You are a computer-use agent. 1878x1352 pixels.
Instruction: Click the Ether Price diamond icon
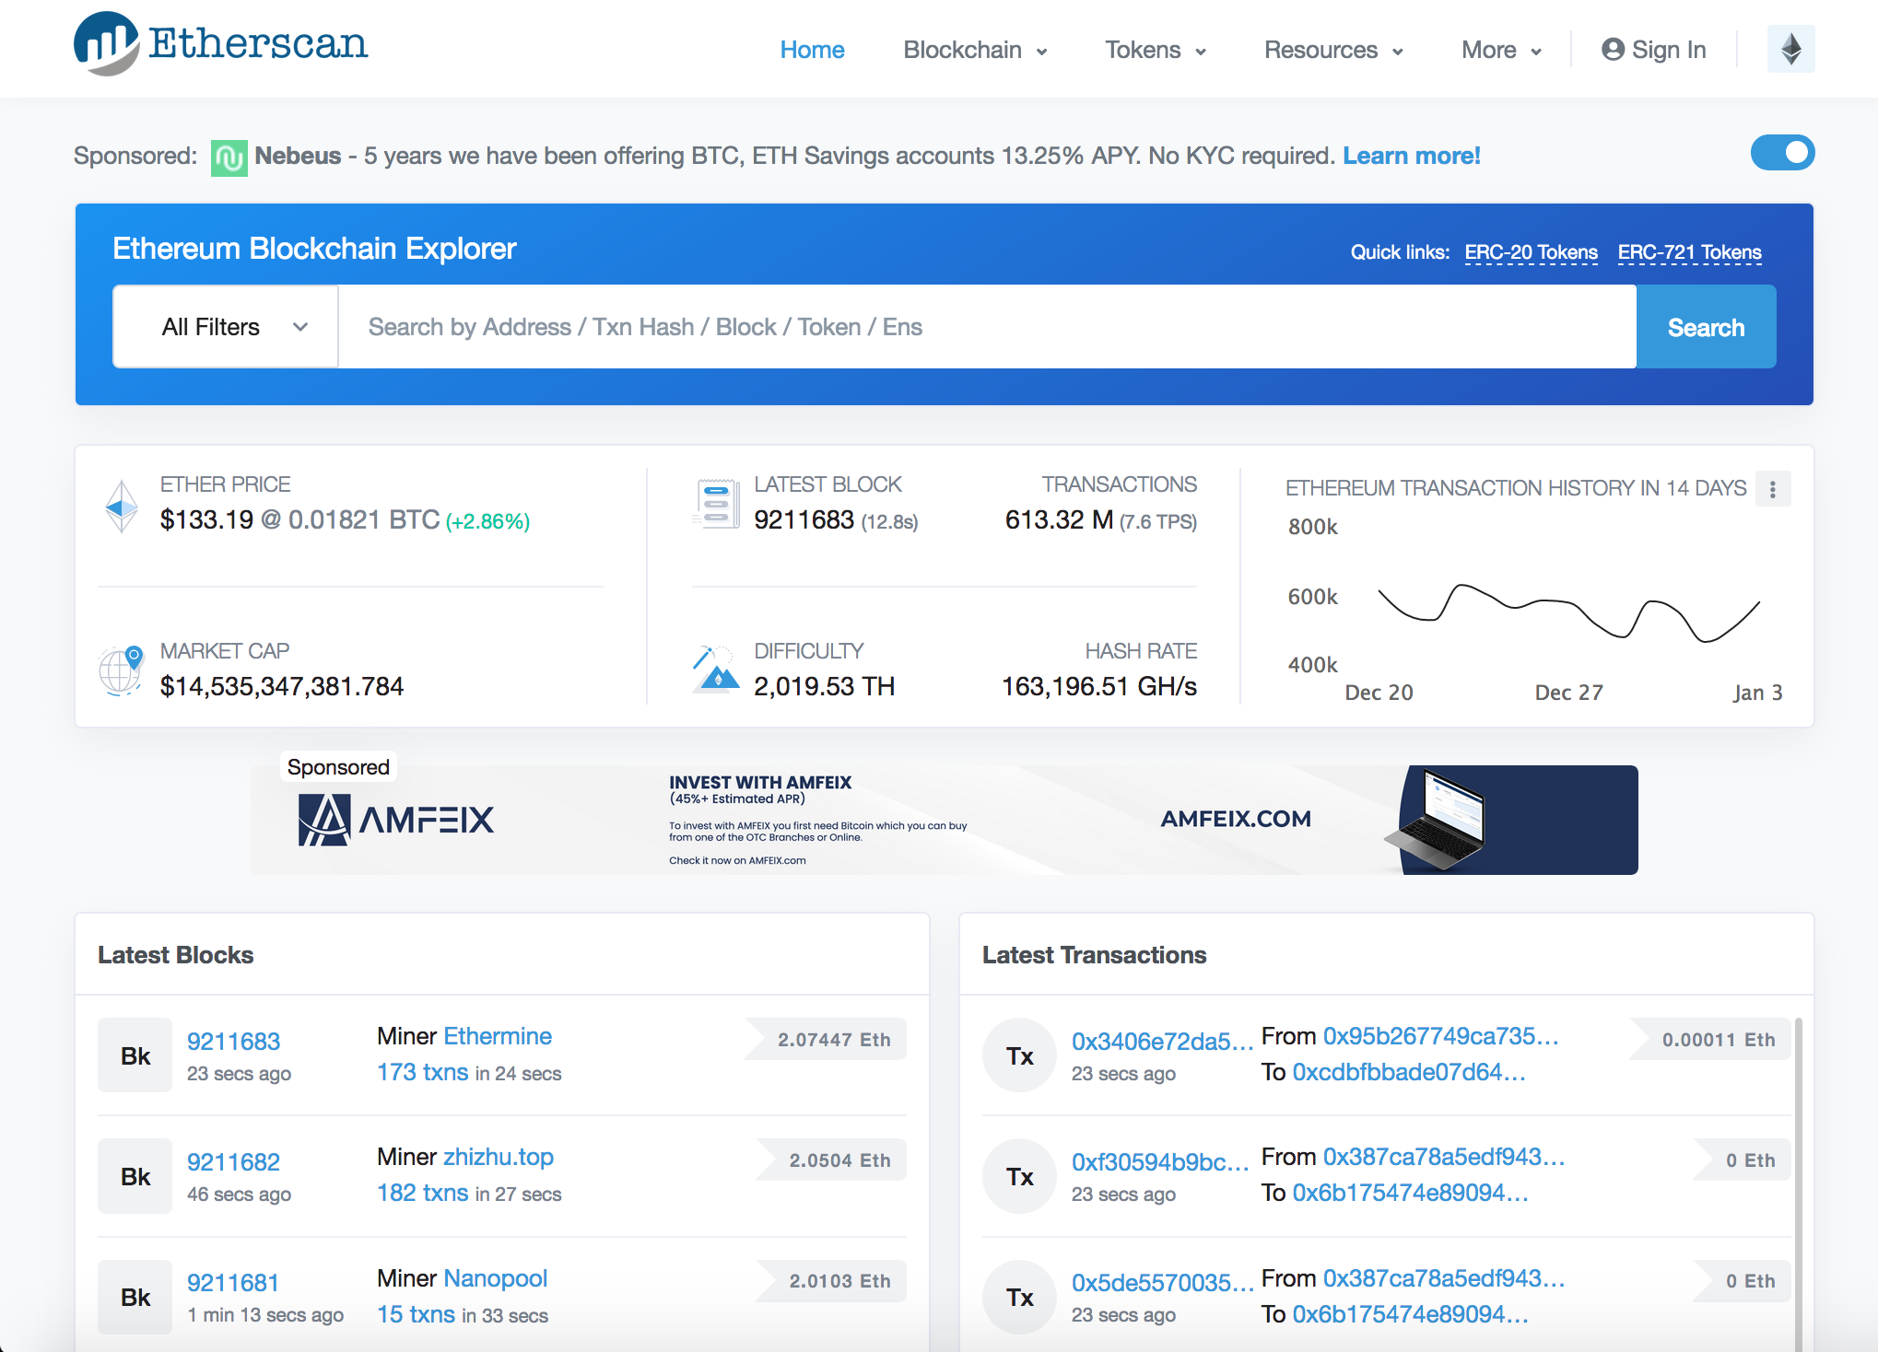122,506
